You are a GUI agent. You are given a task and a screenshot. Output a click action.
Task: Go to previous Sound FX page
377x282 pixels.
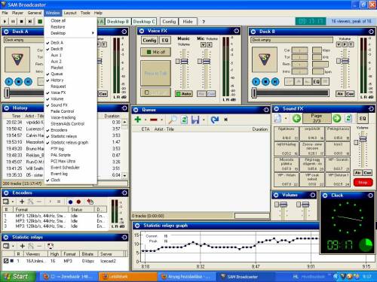[x=296, y=118]
